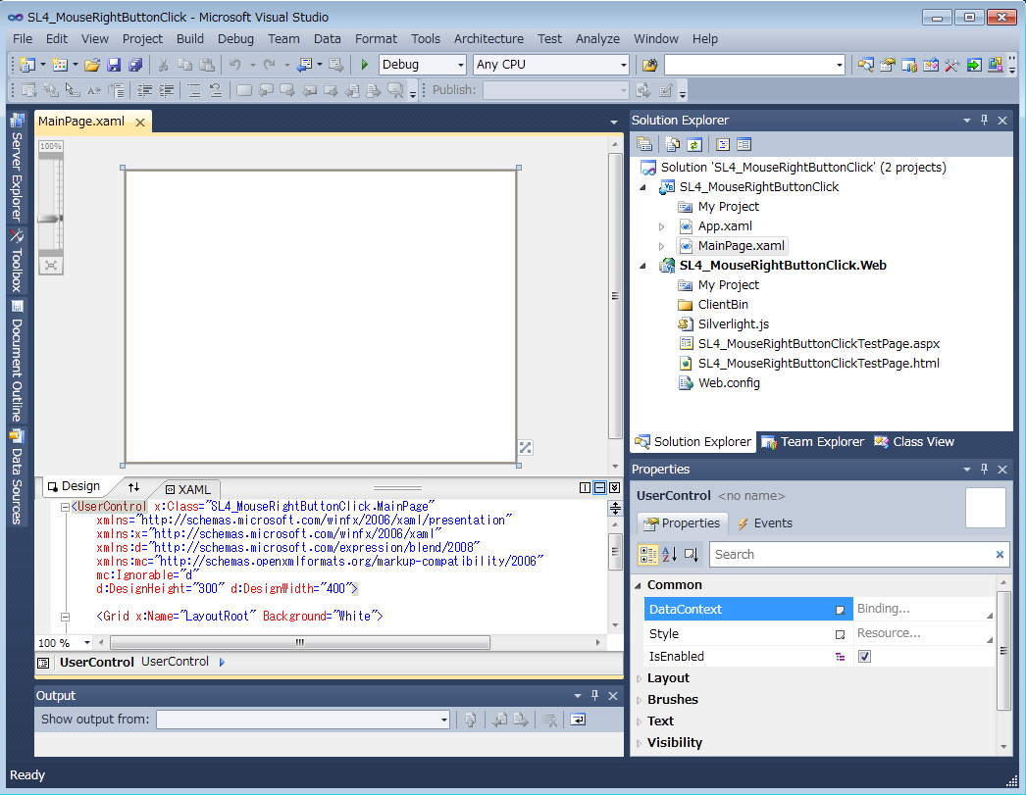Expand the Brushes property category
The width and height of the screenshot is (1026, 795).
(640, 700)
